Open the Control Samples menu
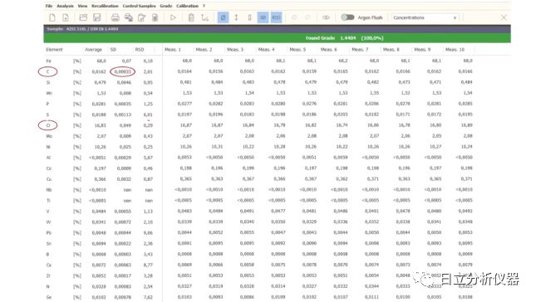Image resolution: width=536 pixels, height=302 pixels. coord(139,6)
